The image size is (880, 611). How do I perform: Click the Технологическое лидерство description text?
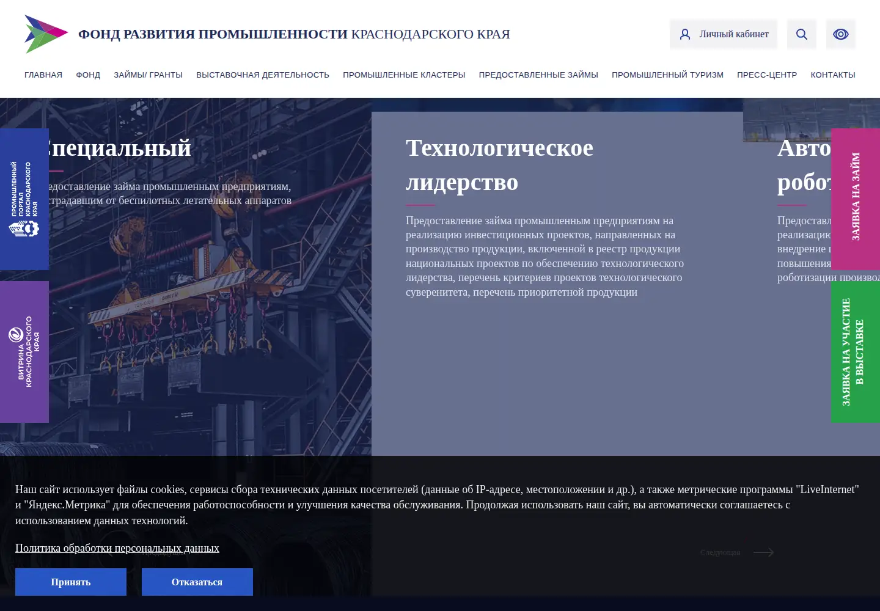tap(545, 256)
